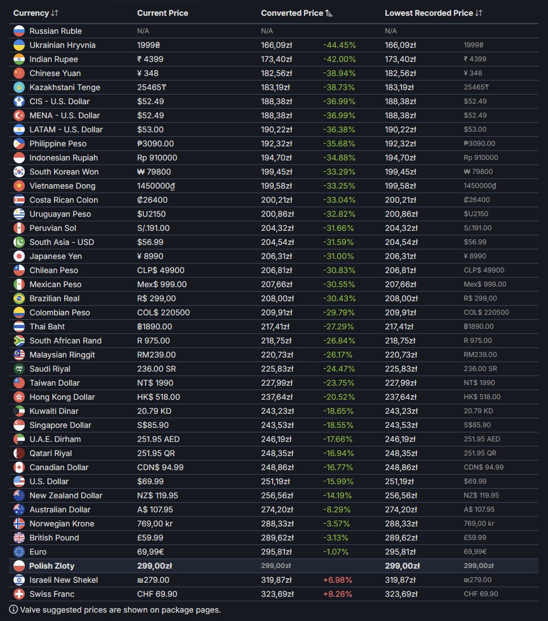
Task: Click the Indian Rupee flag icon
Action: click(19, 59)
